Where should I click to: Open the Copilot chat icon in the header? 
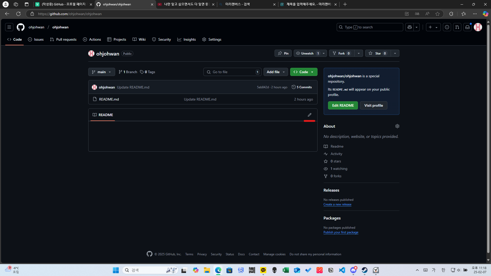pyautogui.click(x=410, y=27)
